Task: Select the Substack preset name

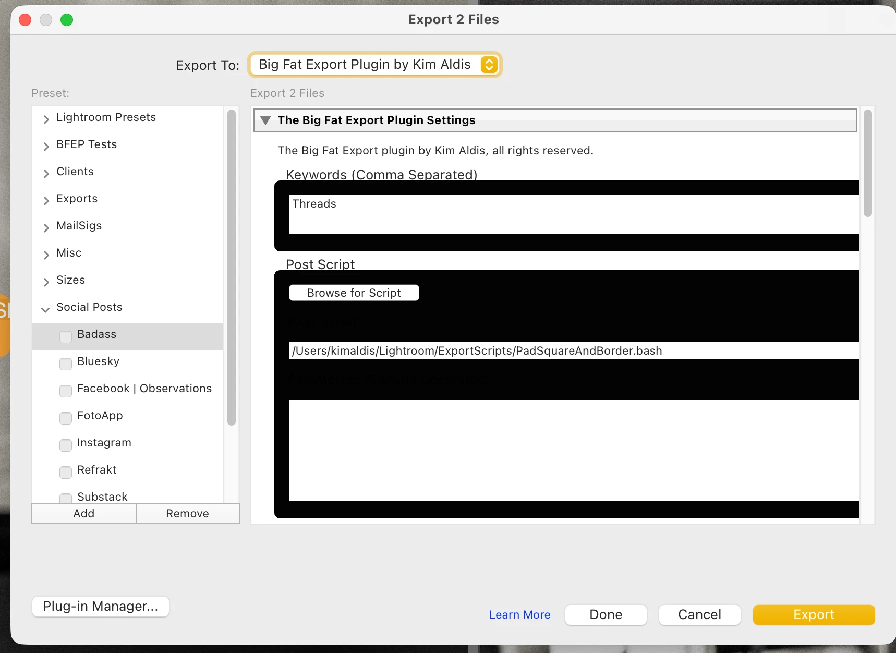Action: click(102, 497)
